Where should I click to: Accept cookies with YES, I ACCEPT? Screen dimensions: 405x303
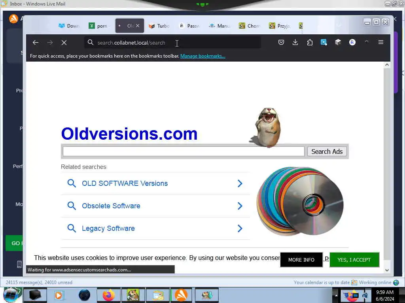tap(354, 260)
